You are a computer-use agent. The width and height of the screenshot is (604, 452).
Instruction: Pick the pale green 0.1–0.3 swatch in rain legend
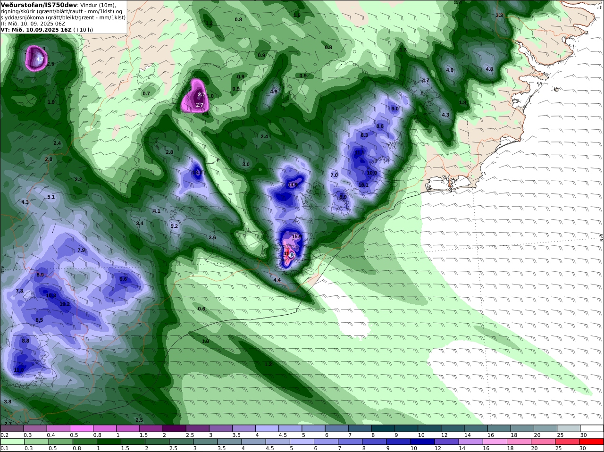(12, 442)
